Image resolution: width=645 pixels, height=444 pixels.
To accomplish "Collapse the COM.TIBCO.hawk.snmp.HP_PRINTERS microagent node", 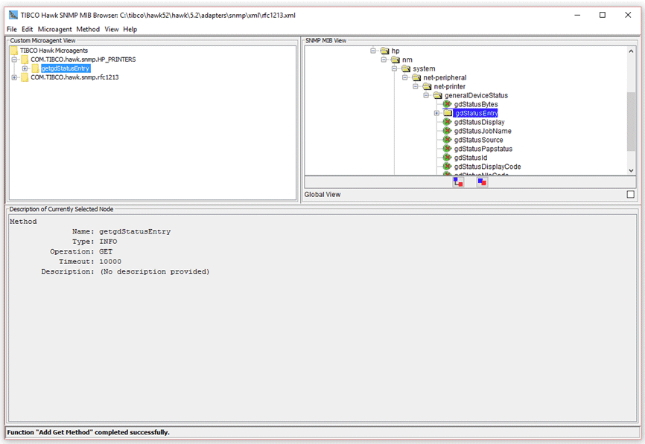I will coord(14,59).
